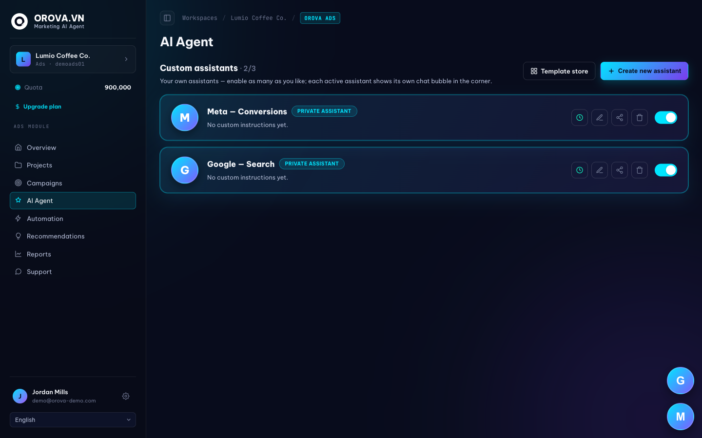Delete the Meta – Conversions assistant

tap(640, 117)
